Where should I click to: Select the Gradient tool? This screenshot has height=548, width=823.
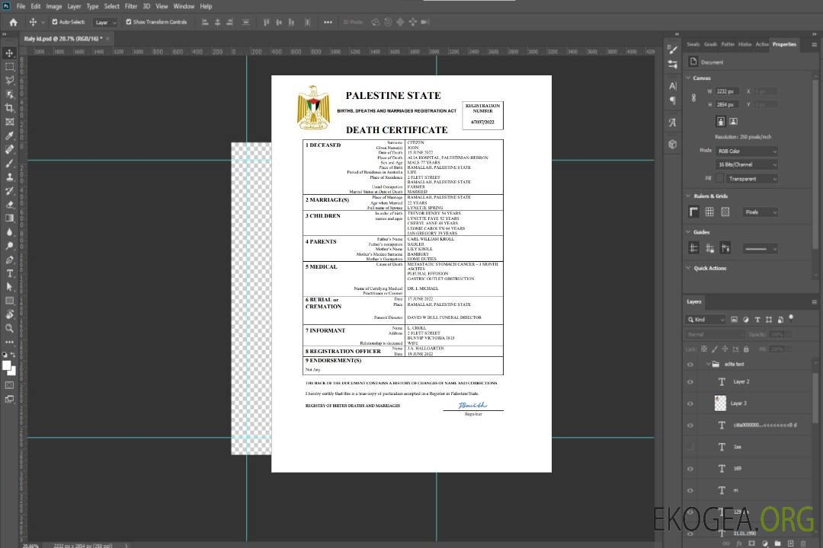click(x=9, y=218)
